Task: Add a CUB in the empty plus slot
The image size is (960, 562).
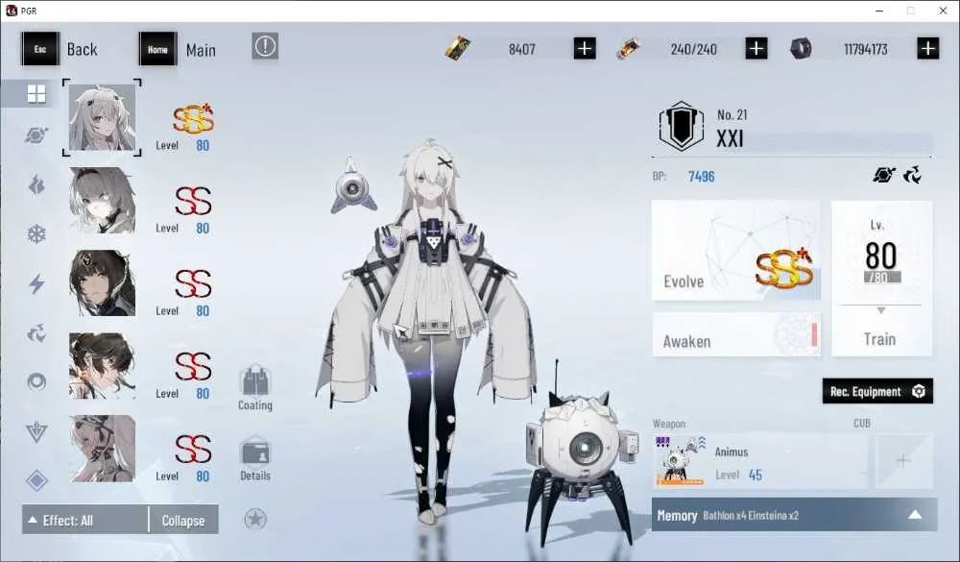Action: click(x=903, y=461)
